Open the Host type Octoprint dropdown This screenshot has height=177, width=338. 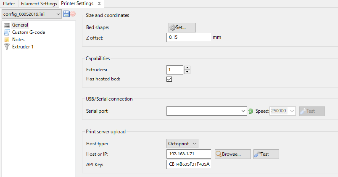point(183,144)
